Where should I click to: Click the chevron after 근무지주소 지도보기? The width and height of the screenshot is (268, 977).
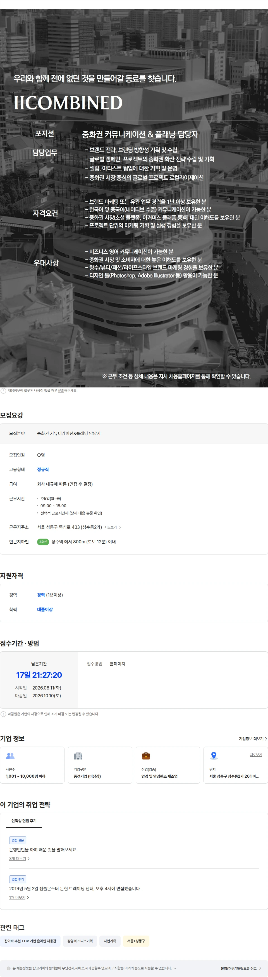pos(120,527)
